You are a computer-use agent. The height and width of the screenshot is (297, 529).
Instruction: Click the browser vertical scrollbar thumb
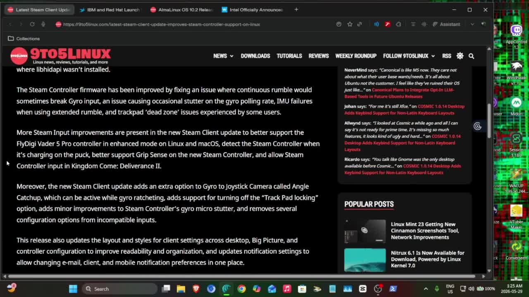[x=489, y=120]
